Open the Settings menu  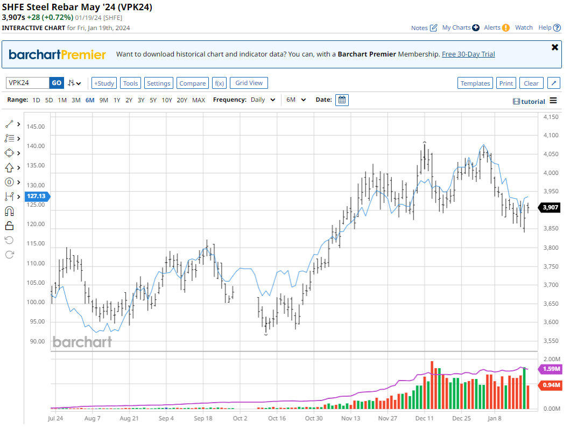[158, 83]
